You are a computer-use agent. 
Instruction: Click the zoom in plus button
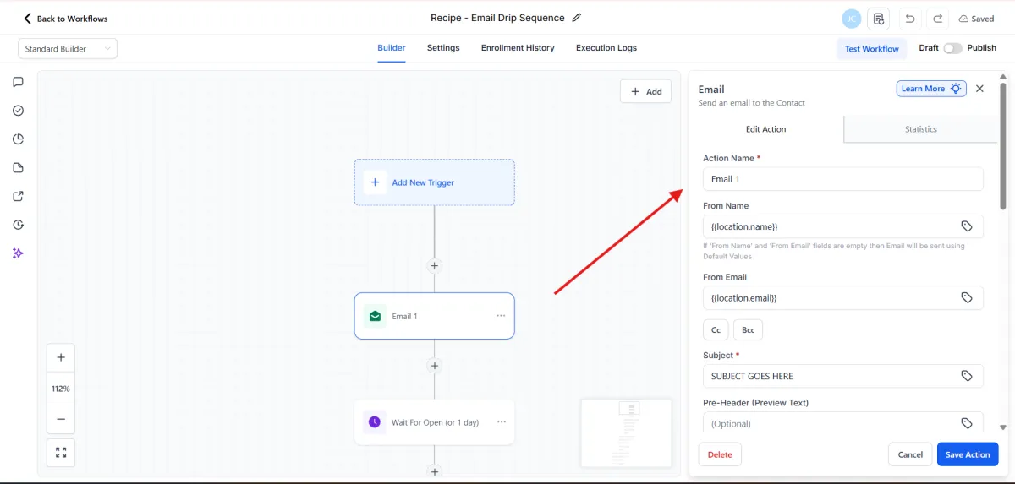click(x=61, y=357)
